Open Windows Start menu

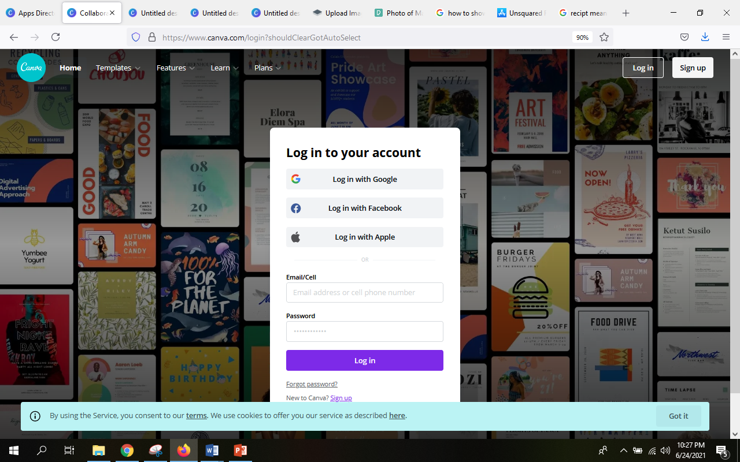point(14,450)
